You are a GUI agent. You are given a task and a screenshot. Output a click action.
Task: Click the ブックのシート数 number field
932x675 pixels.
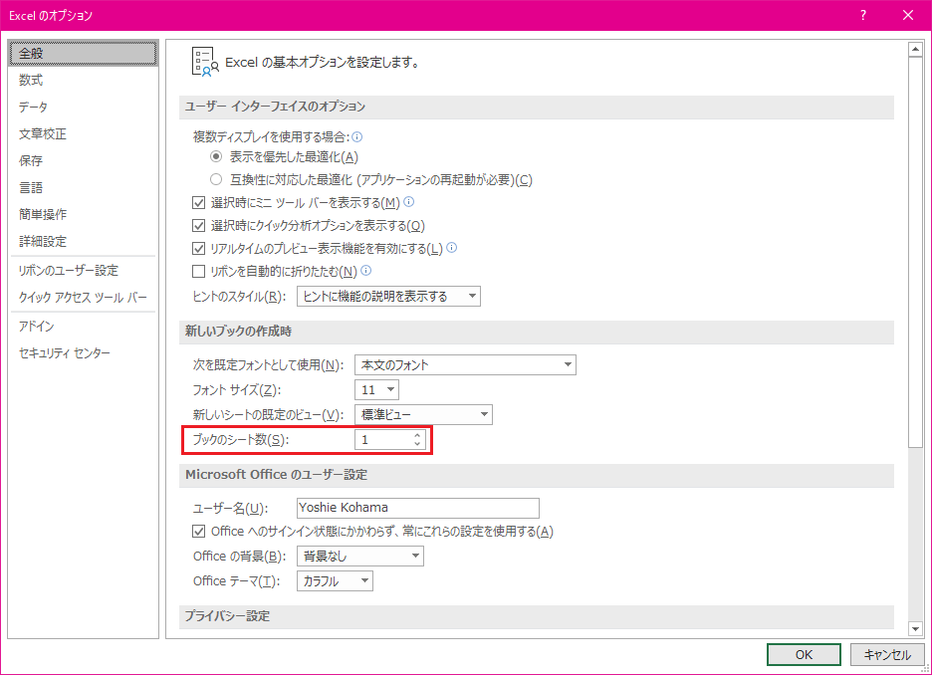click(390, 440)
